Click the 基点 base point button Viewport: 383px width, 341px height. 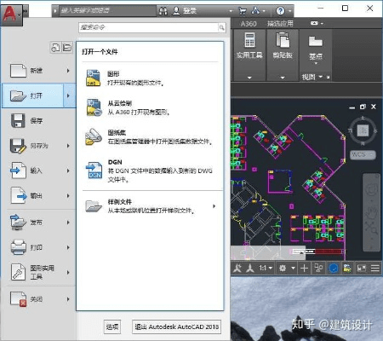pyautogui.click(x=316, y=49)
